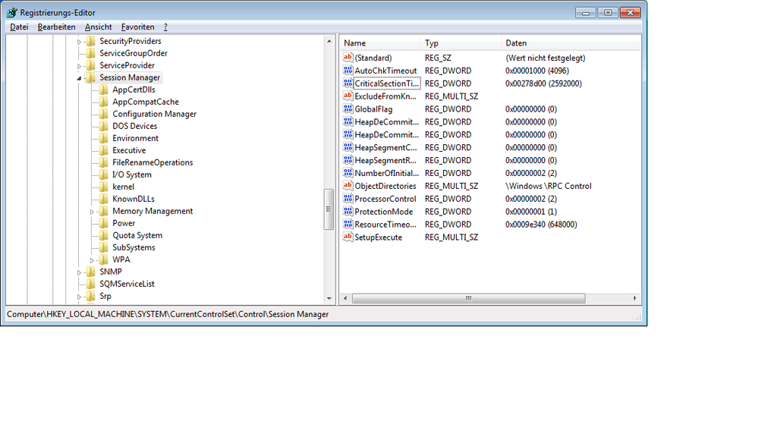Collapse the Session Manager tree node
The width and height of the screenshot is (777, 437).
click(x=79, y=78)
